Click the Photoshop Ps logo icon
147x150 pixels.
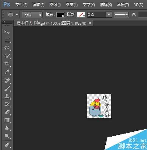coord(7,5)
